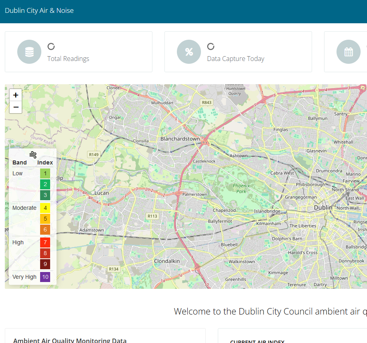Toggle the High band filter in the legend

[18, 242]
